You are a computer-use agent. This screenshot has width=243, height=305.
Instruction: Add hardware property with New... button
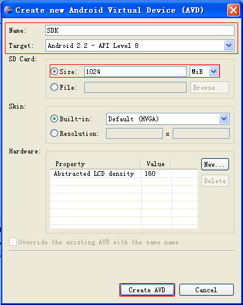(x=215, y=164)
